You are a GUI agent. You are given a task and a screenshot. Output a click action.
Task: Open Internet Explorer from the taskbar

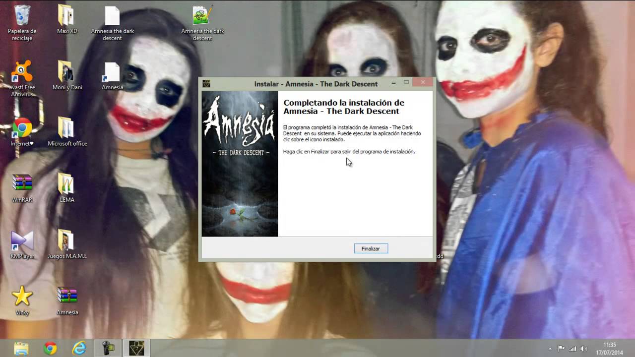pyautogui.click(x=79, y=348)
